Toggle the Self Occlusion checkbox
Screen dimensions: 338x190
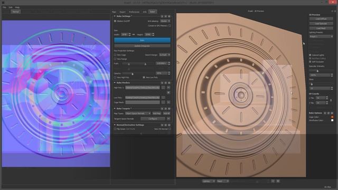pos(310,62)
